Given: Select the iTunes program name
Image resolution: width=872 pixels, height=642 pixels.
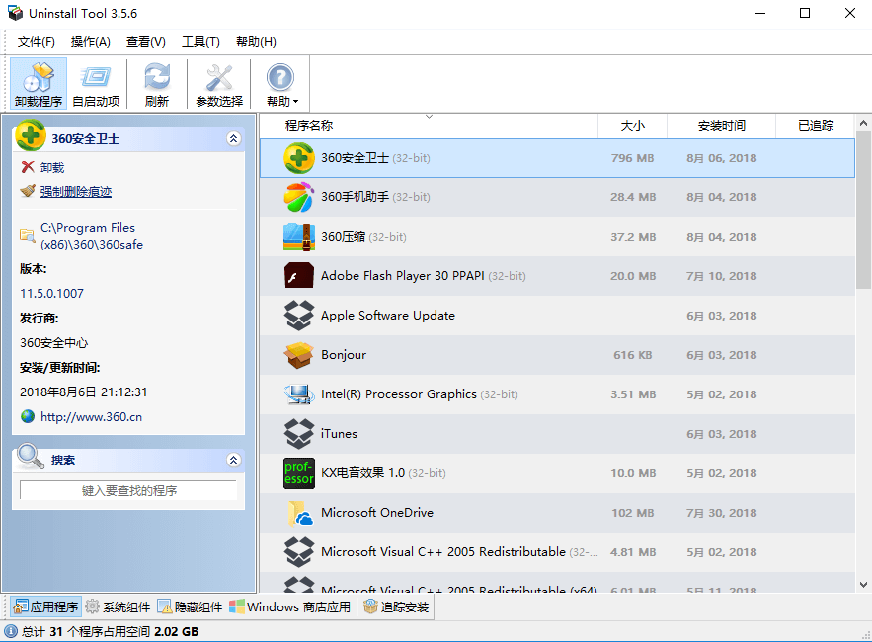Looking at the screenshot, I should click(x=340, y=434).
